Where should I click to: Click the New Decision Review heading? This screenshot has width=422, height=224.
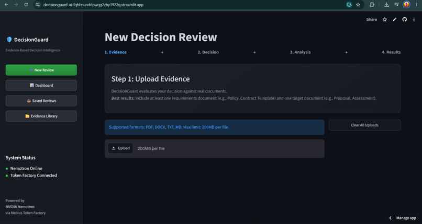click(161, 37)
